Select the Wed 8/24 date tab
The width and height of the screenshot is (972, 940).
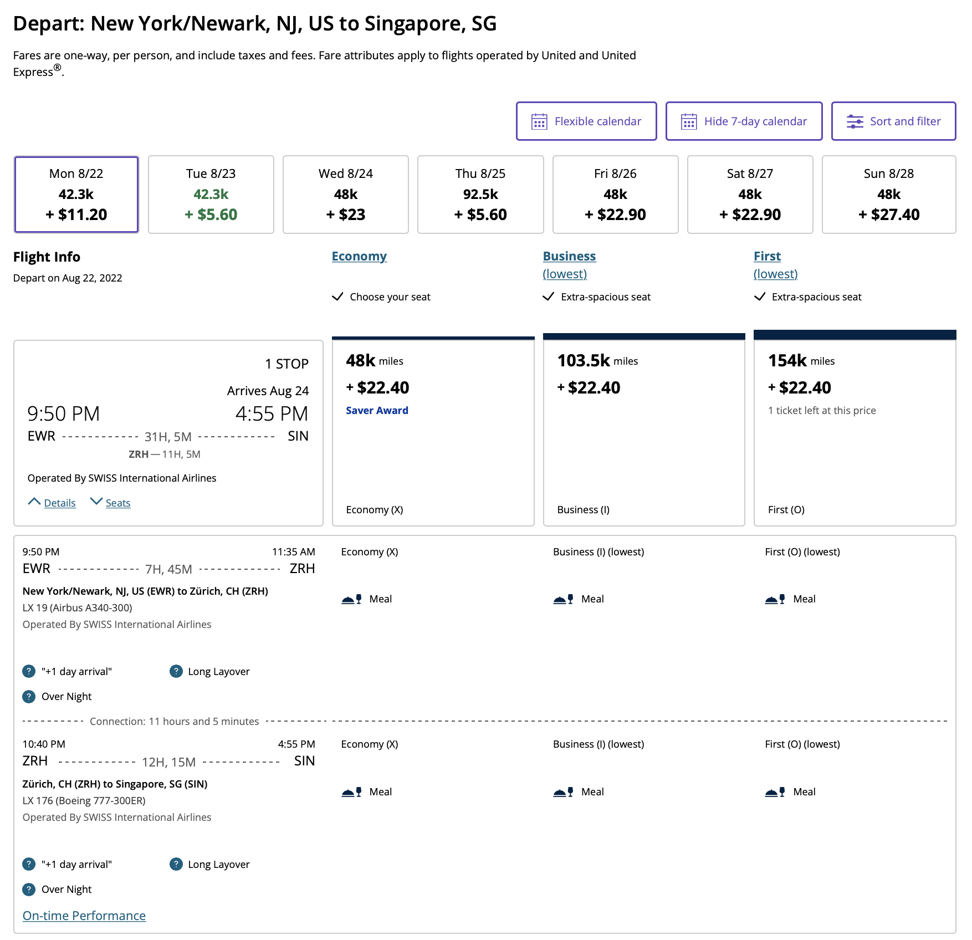346,195
